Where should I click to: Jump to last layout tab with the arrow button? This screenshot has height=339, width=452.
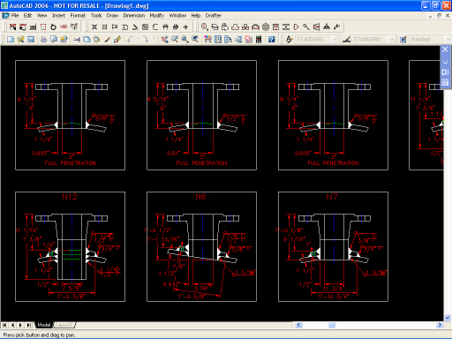28,325
